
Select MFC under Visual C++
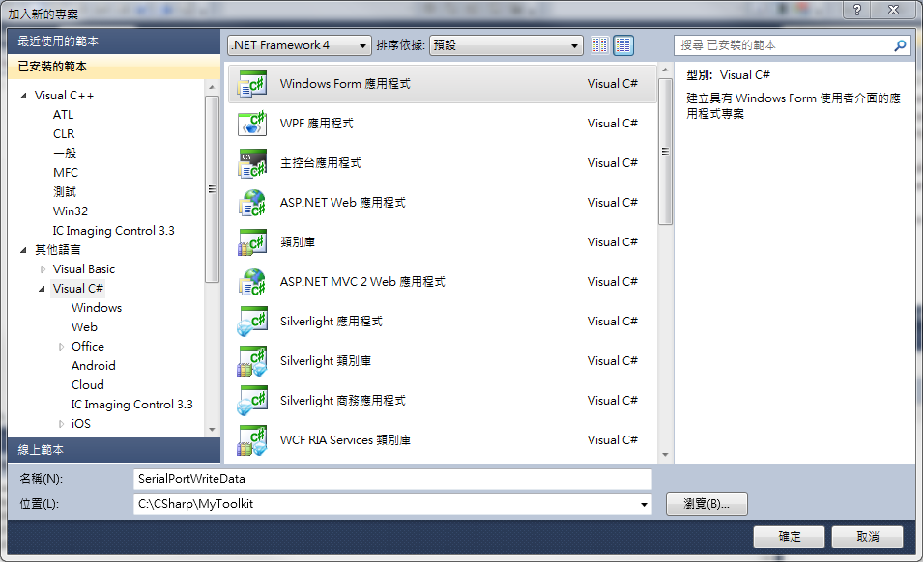(x=66, y=173)
